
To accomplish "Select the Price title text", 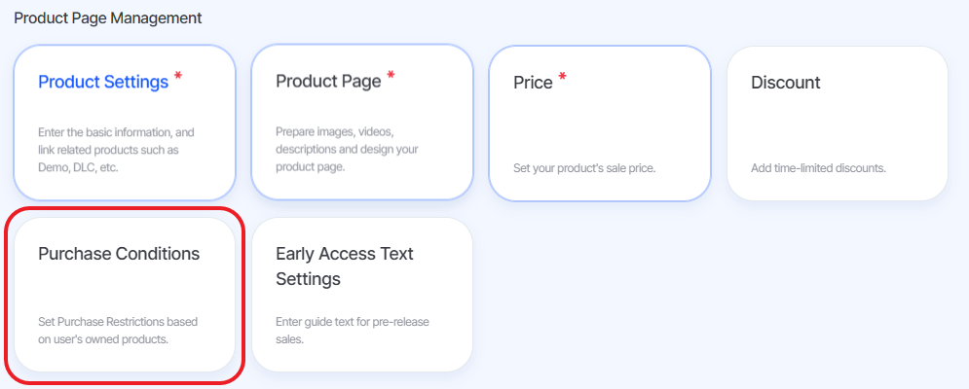I will (534, 83).
